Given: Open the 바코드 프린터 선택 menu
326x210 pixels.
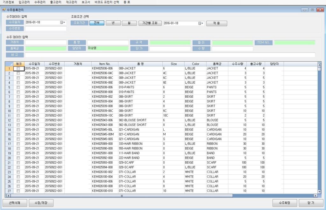Looking at the screenshot, I should click(x=107, y=2).
